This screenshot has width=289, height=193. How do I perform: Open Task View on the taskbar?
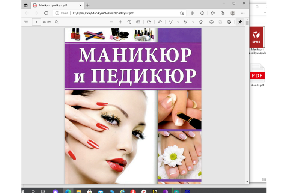point(43,191)
